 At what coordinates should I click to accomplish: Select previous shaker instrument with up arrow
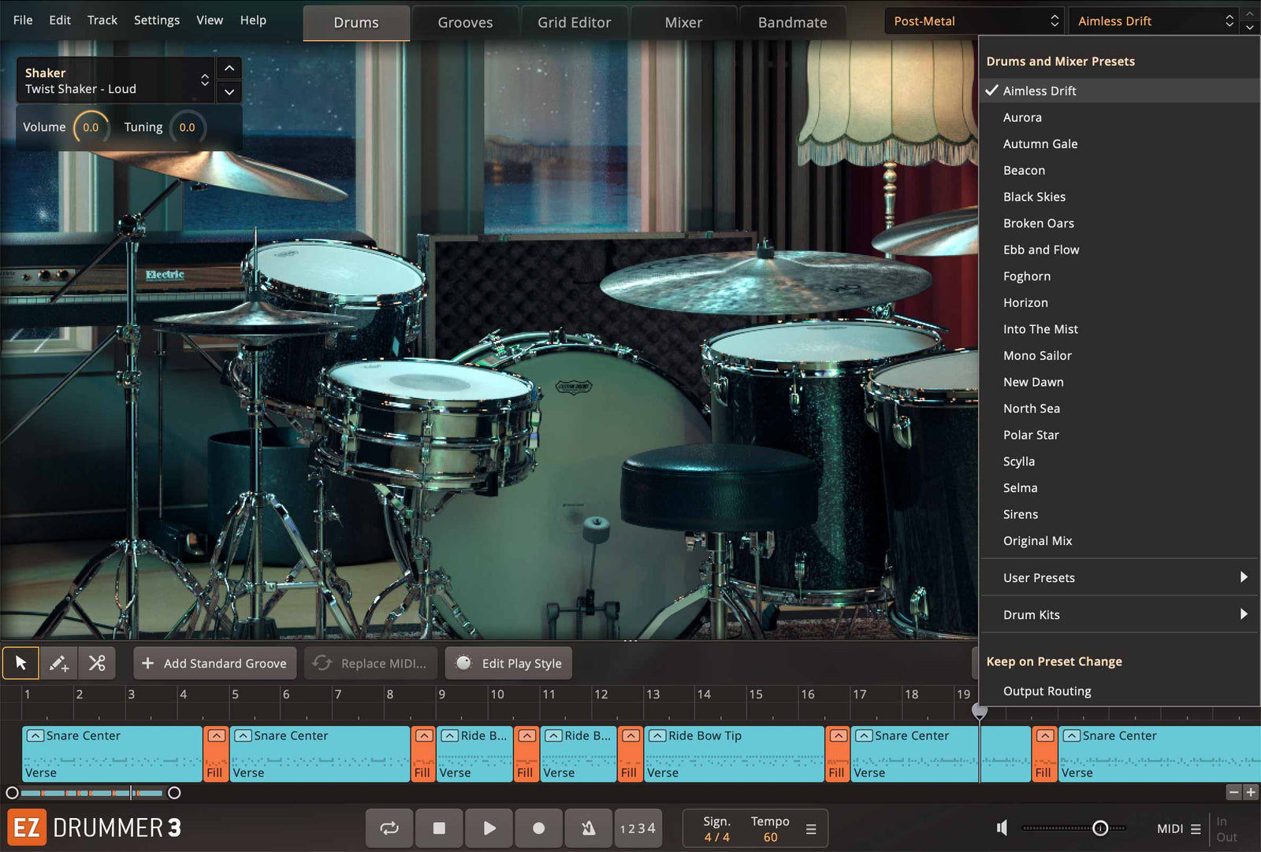coord(229,69)
